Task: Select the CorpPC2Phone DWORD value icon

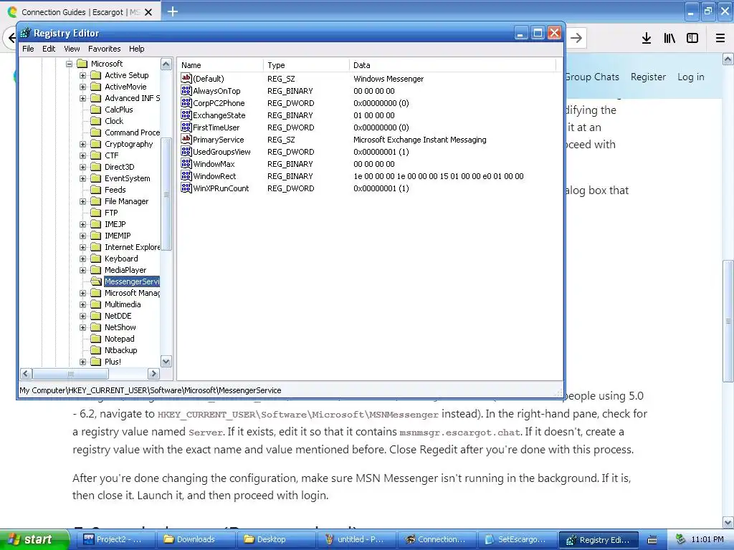Action: pos(186,103)
